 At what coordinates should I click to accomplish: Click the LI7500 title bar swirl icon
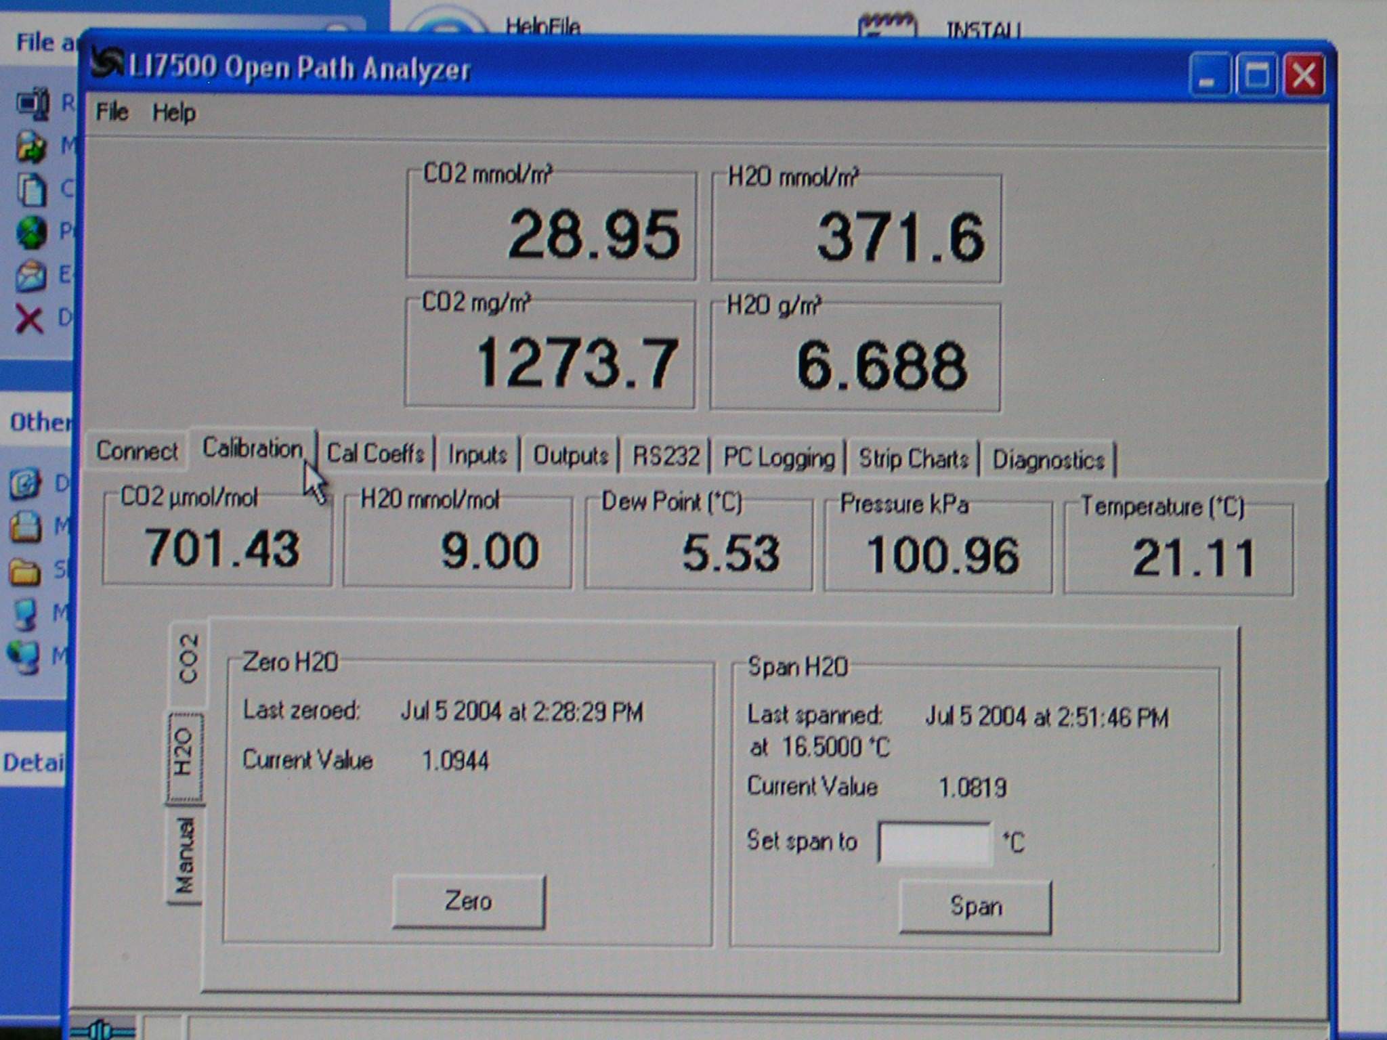pyautogui.click(x=108, y=62)
